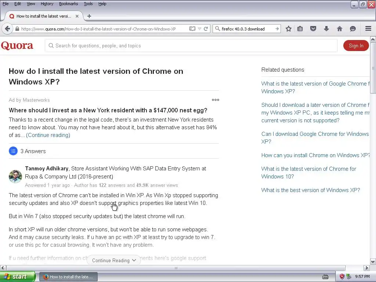Open Hello chat smiley icon
The width and height of the screenshot is (376, 282).
pos(353,29)
